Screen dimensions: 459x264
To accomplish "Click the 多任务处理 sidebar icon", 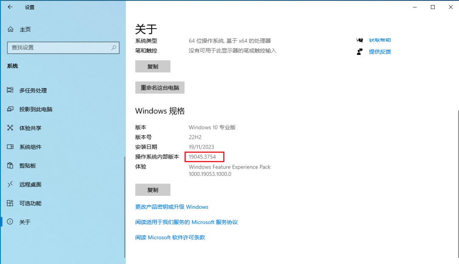I will [10, 90].
